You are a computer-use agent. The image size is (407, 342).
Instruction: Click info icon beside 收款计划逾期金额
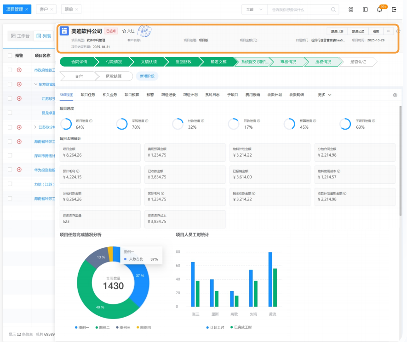click(345, 194)
